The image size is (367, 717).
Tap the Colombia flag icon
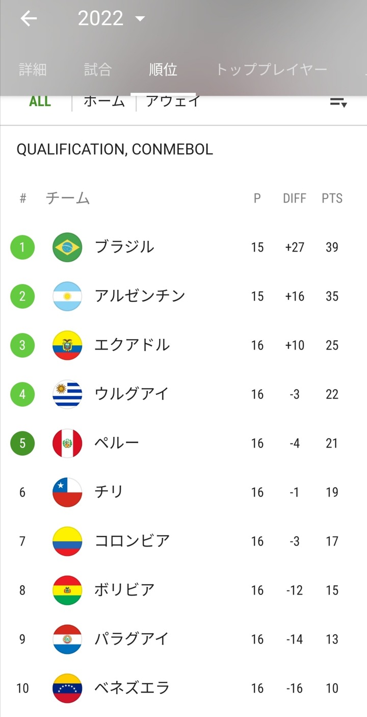(x=67, y=541)
